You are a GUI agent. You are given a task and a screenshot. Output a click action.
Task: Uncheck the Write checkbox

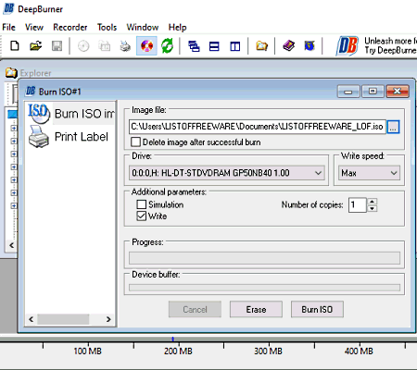[x=142, y=216]
